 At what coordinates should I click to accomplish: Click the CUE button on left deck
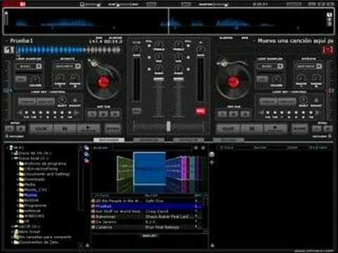[41, 129]
